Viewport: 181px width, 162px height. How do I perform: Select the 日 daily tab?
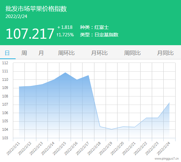[x=7, y=53]
